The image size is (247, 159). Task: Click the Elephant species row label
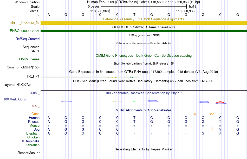point(33,133)
